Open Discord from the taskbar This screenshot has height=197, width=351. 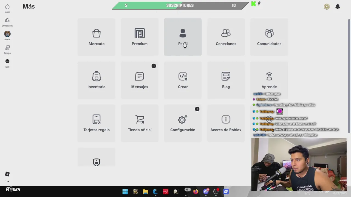(206, 192)
